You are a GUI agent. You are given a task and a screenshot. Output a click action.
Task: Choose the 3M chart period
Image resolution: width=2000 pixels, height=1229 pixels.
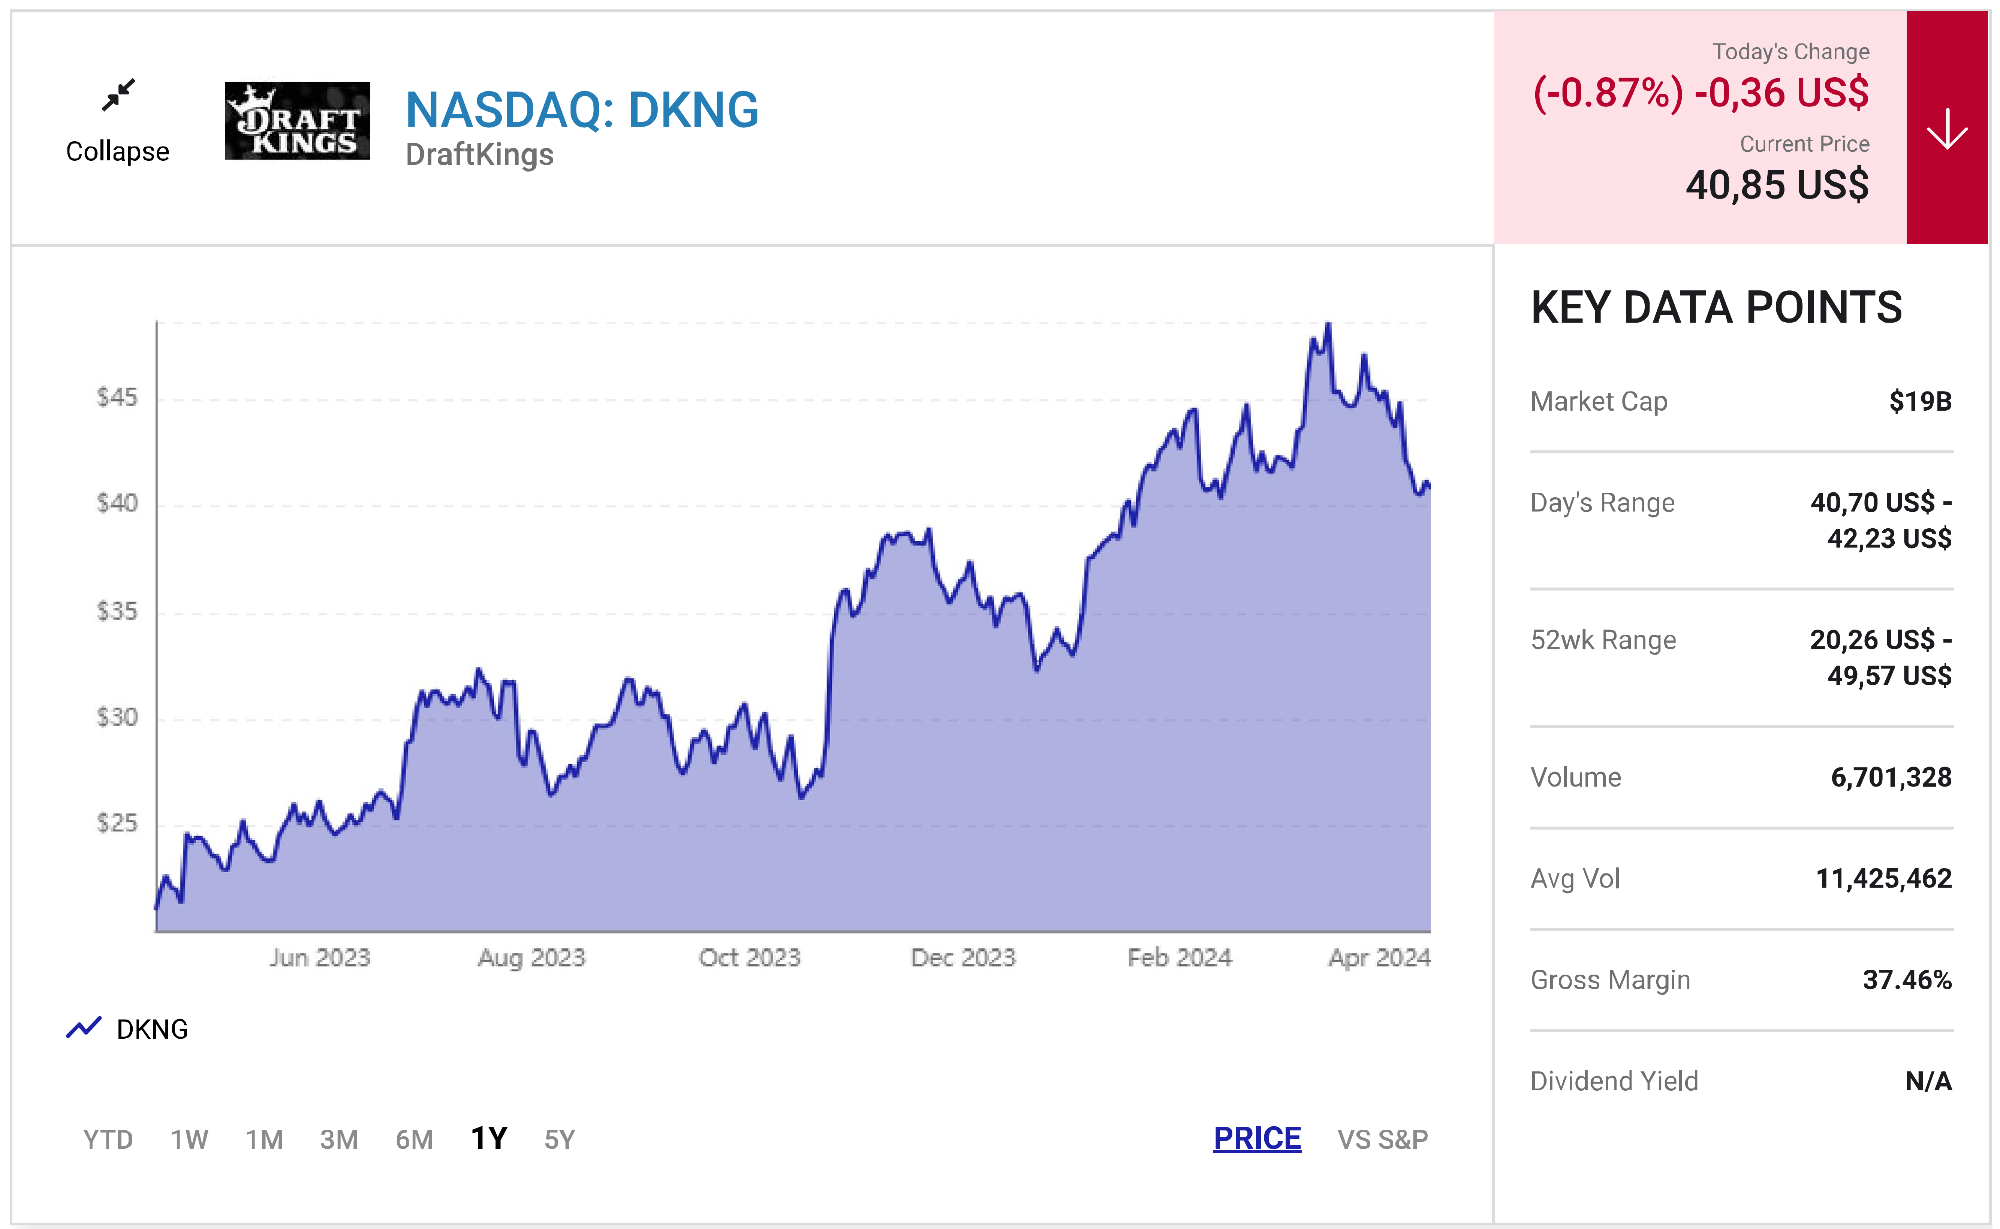[x=339, y=1139]
